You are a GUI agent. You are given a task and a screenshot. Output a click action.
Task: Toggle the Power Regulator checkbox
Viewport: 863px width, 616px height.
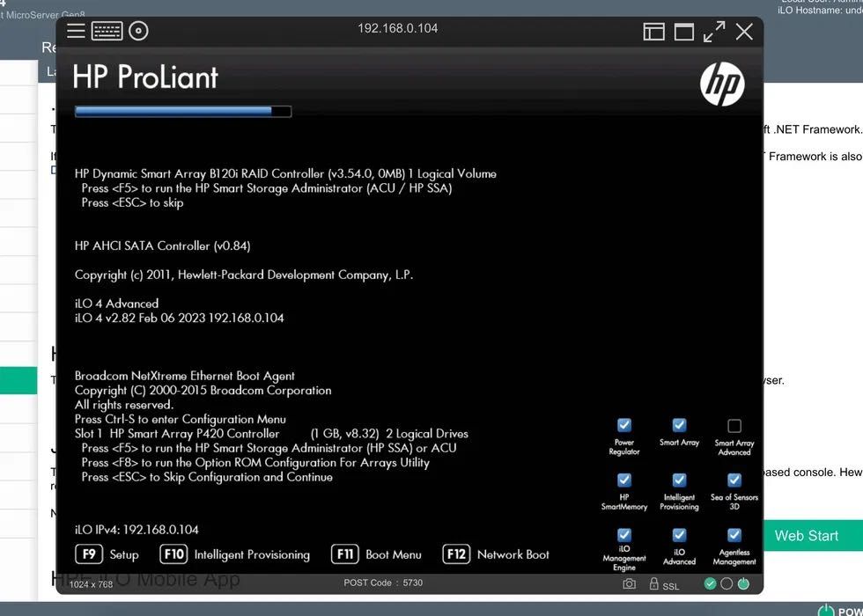[x=624, y=425]
